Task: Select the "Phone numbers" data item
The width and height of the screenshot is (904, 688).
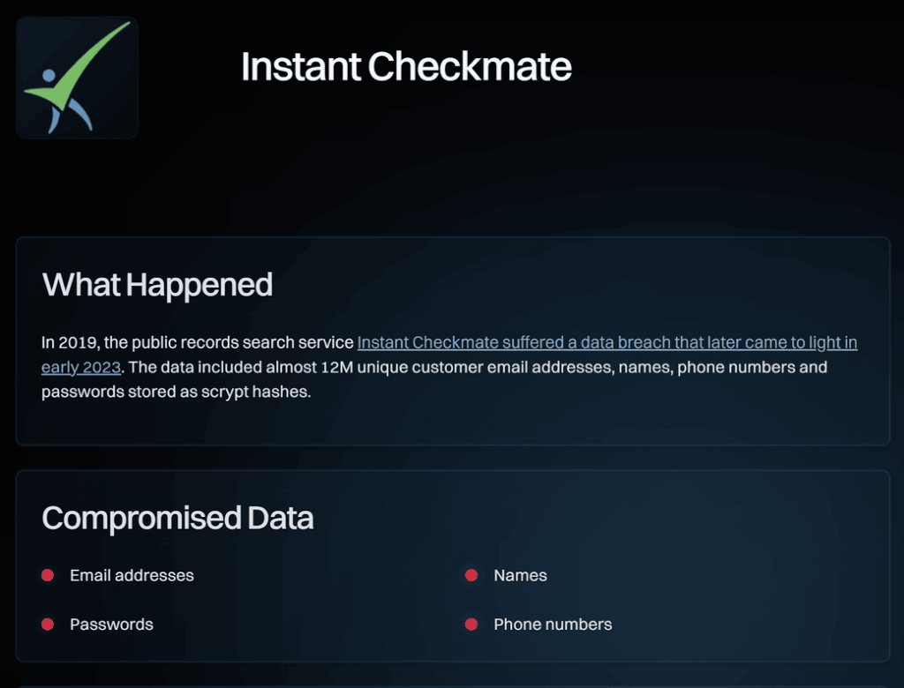Action: 553,624
